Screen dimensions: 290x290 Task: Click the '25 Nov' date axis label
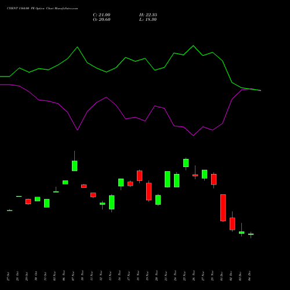184,276
